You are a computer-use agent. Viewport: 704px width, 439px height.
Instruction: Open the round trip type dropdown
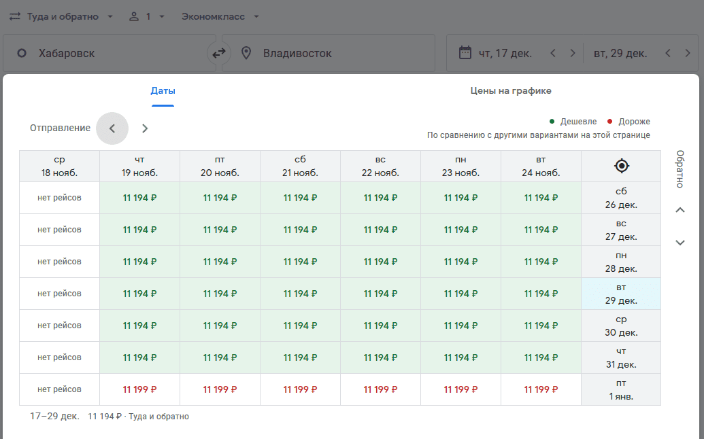63,16
